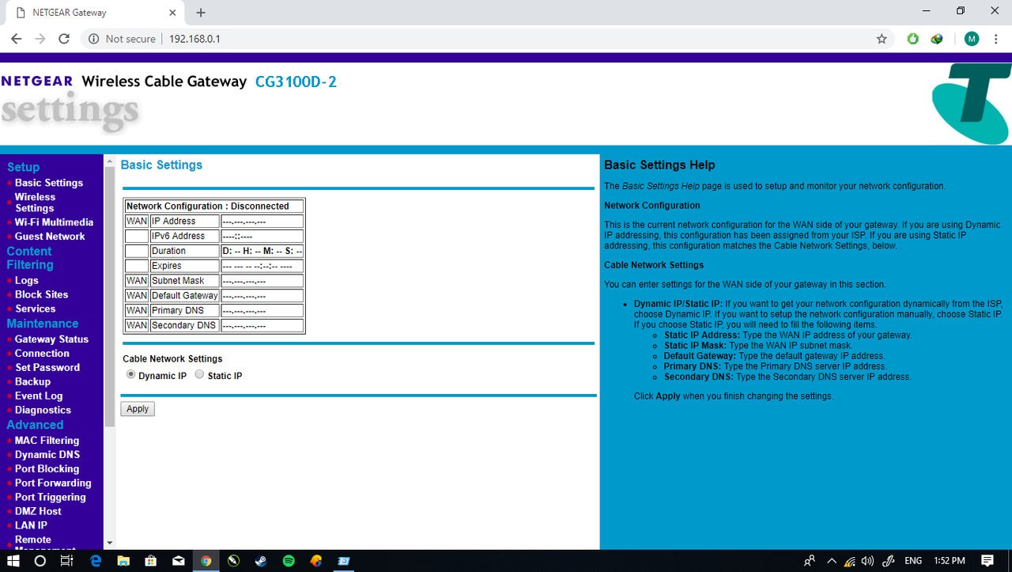Close the NETGEAR Gateway tab
The height and width of the screenshot is (572, 1012).
[172, 13]
